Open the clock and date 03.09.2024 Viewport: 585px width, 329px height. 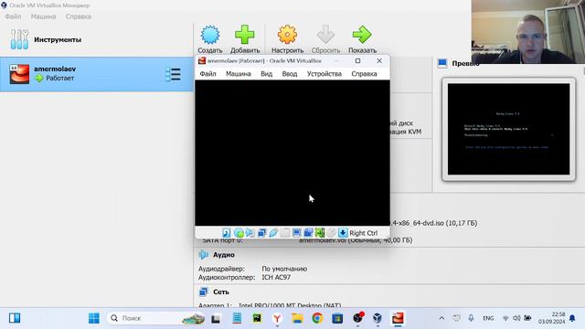[551, 318]
